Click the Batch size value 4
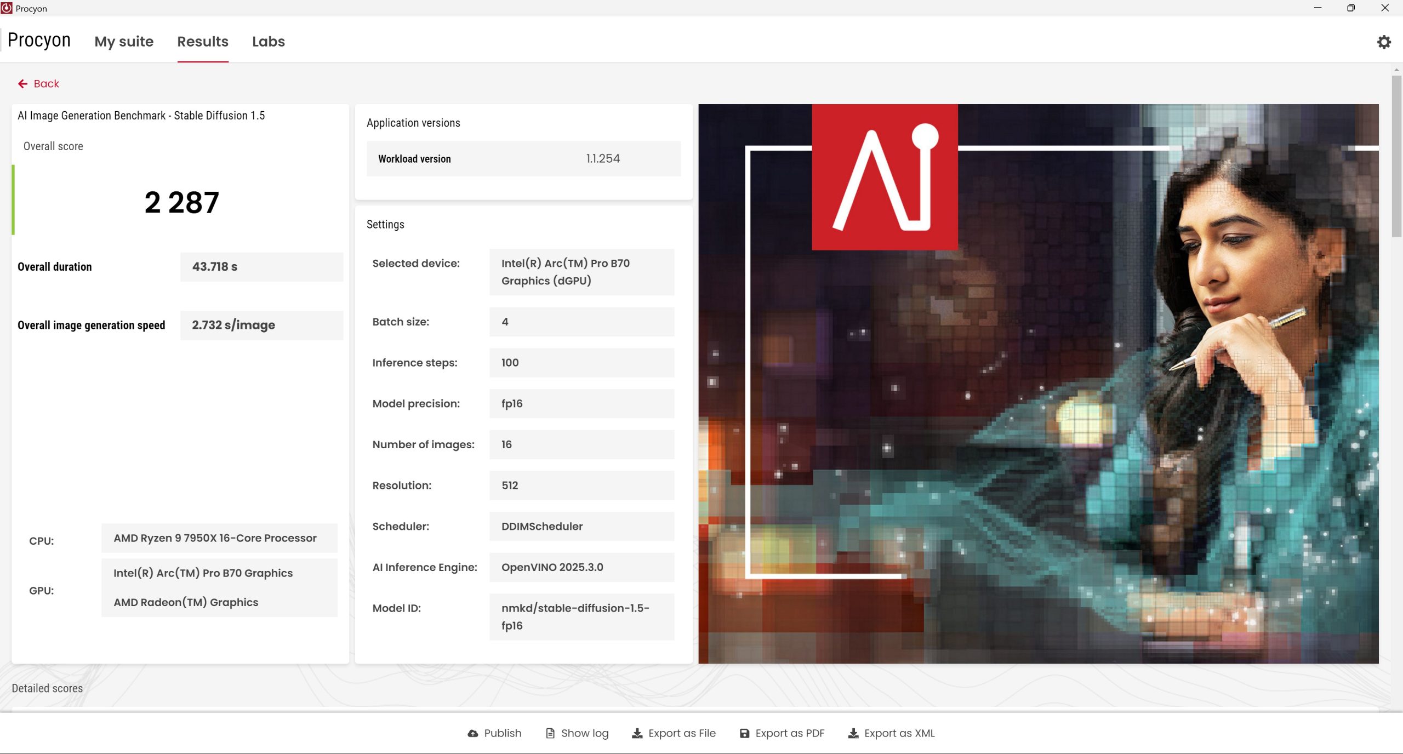This screenshot has height=754, width=1403. pyautogui.click(x=581, y=322)
